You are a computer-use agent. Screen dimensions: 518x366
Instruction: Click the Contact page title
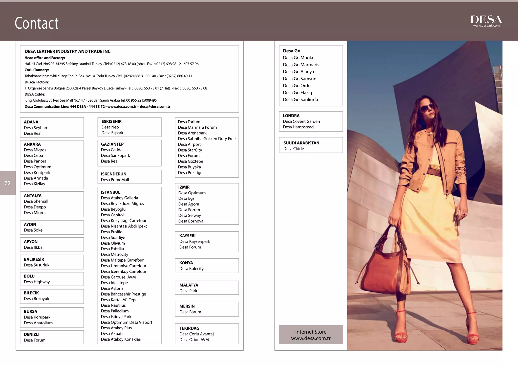[37, 23]
